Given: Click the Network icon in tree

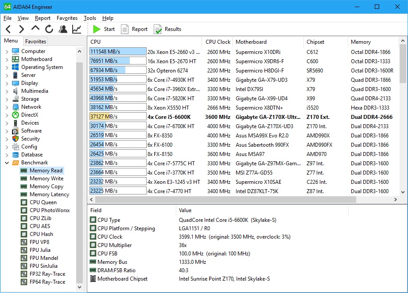Looking at the screenshot, I should pyautogui.click(x=16, y=107).
